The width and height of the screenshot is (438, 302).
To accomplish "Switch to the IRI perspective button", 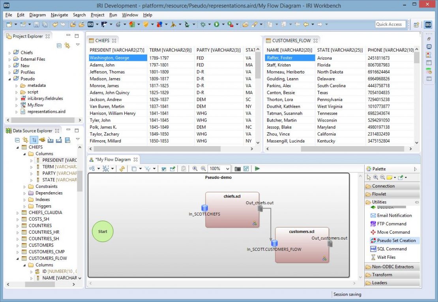I will coord(428,24).
